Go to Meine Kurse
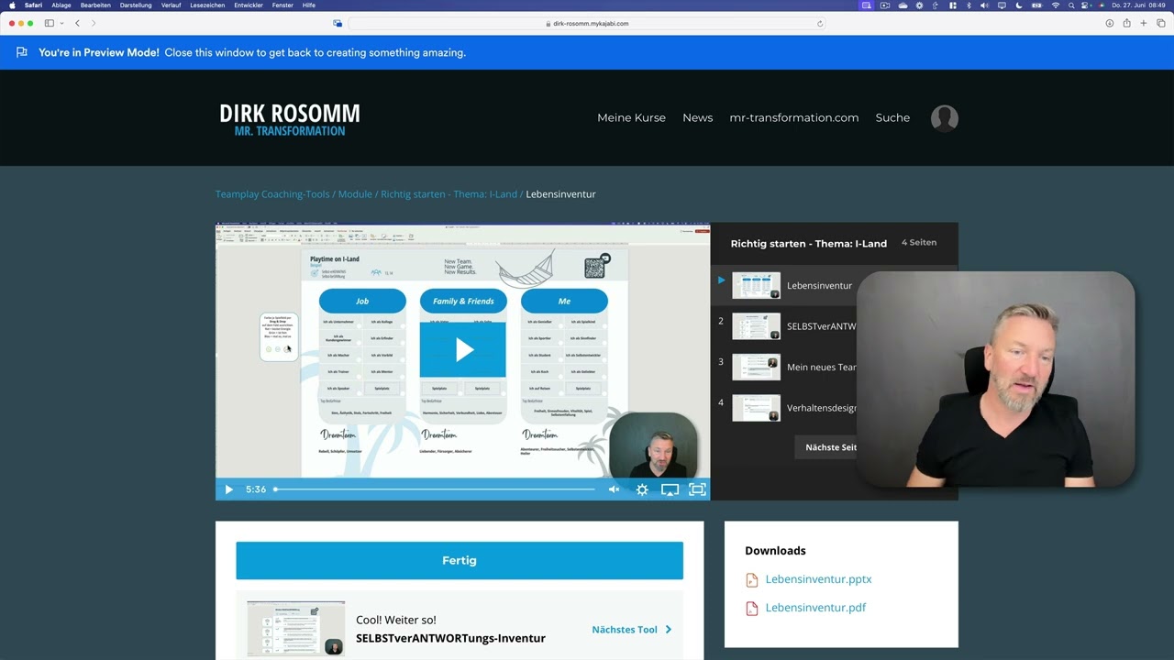 [631, 117]
